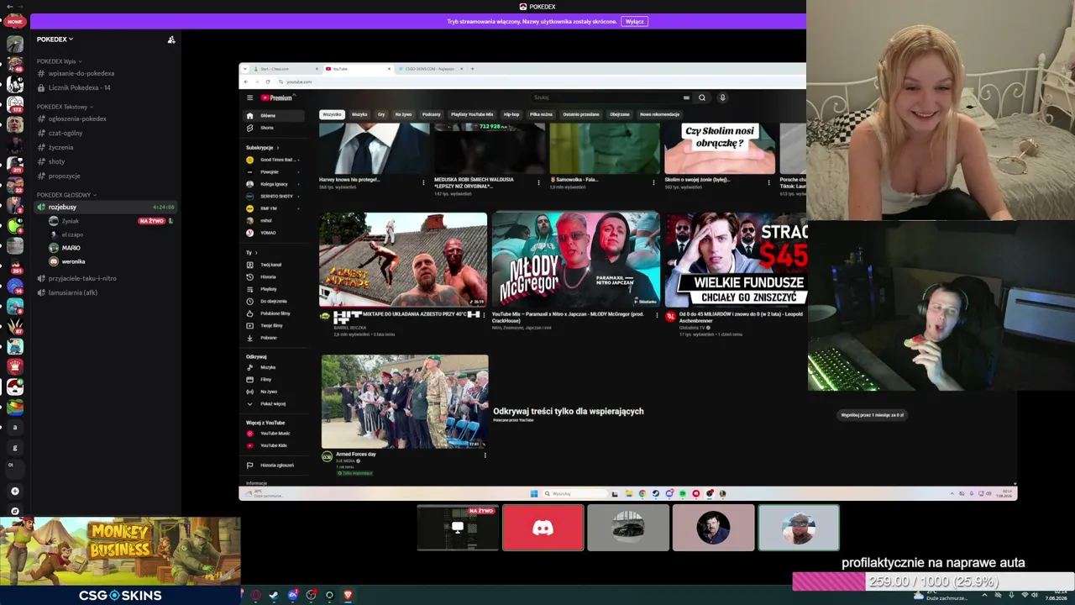The height and width of the screenshot is (605, 1075).
Task: Collapse the POKEDEX Tekstowy category
Action: (65, 107)
